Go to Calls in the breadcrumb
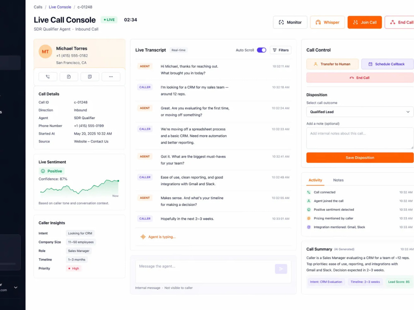Screen dimensions: 414x310 [38, 7]
